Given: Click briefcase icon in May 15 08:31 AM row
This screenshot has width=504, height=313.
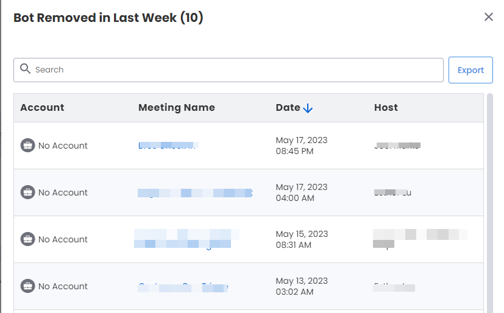Looking at the screenshot, I should pyautogui.click(x=27, y=239).
